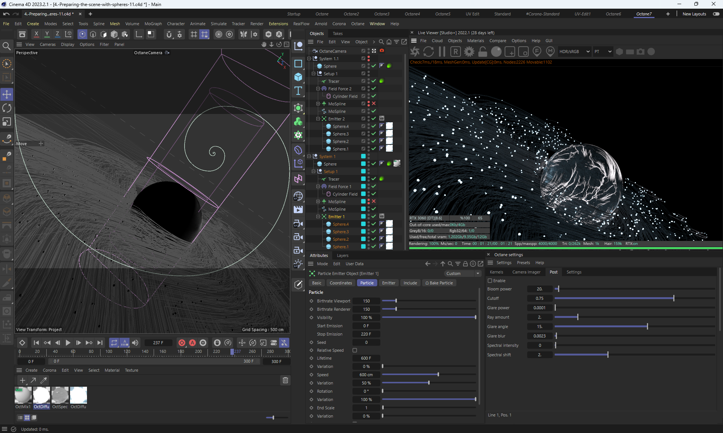Switch to the Camera Imager tab

[526, 272]
